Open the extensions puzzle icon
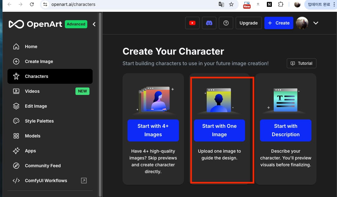Image resolution: width=337 pixels, height=197 pixels. point(281,4)
